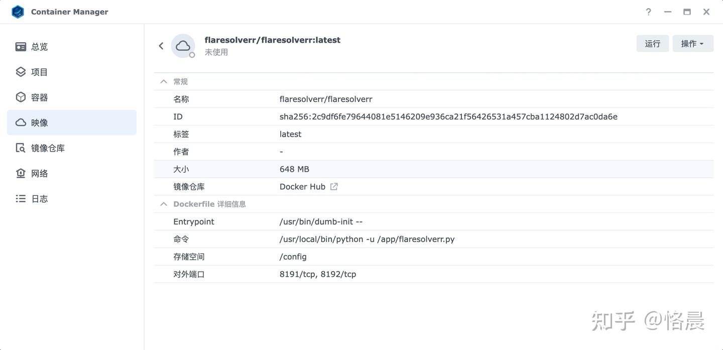Click the sha256 image ID value
723x350 pixels.
pyautogui.click(x=448, y=116)
